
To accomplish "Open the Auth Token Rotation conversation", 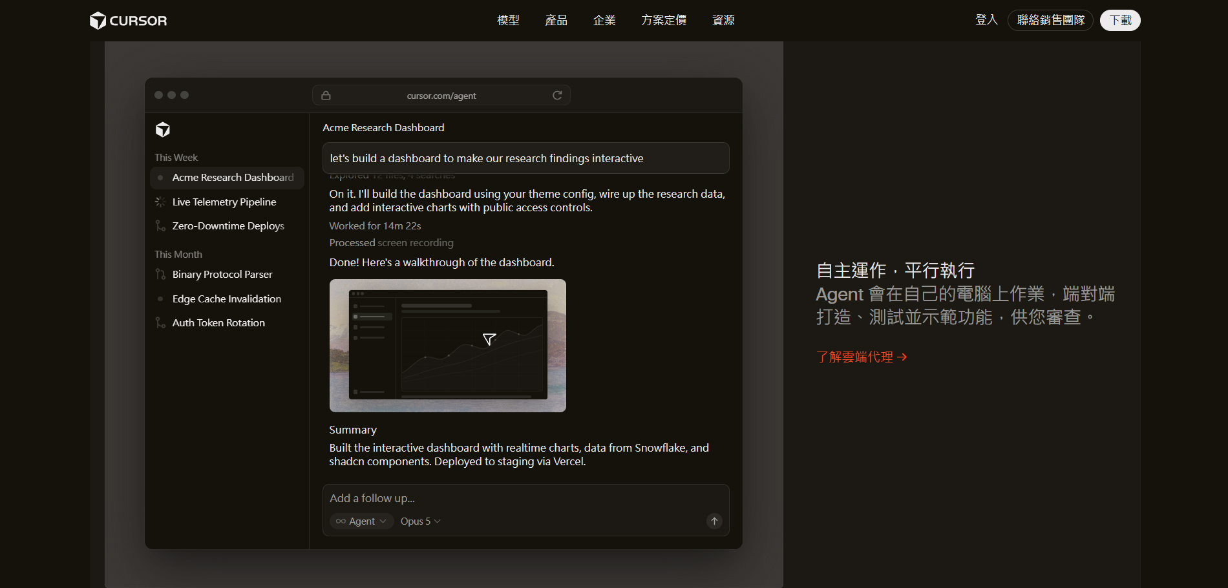I will coord(227,323).
